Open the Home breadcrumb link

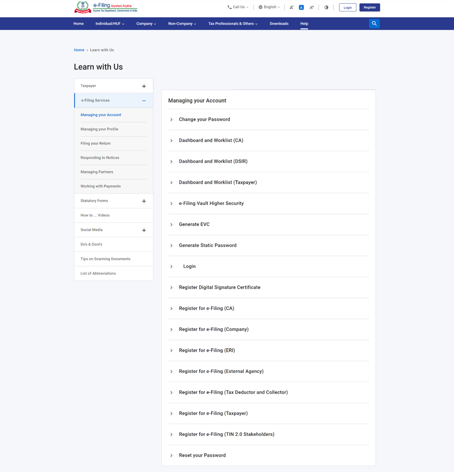pos(79,50)
